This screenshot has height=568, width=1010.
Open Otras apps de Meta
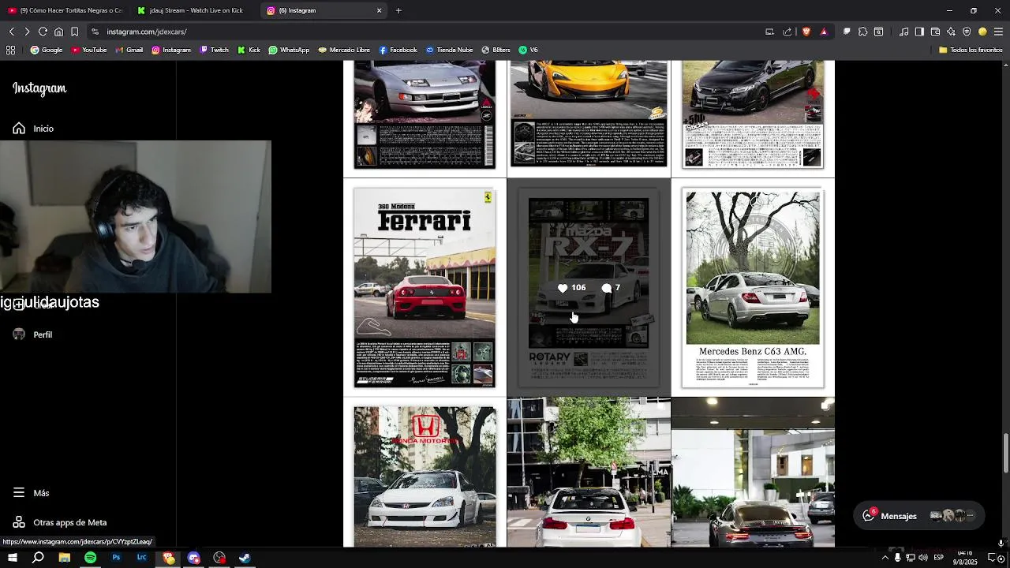click(x=59, y=522)
